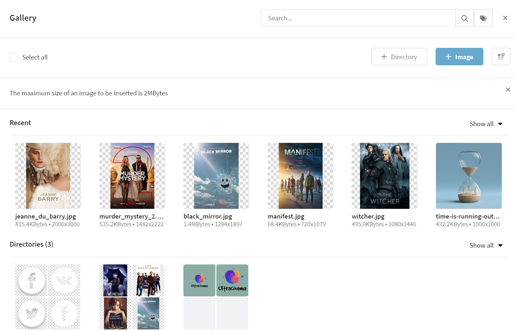Upload with the Image button

pos(459,57)
